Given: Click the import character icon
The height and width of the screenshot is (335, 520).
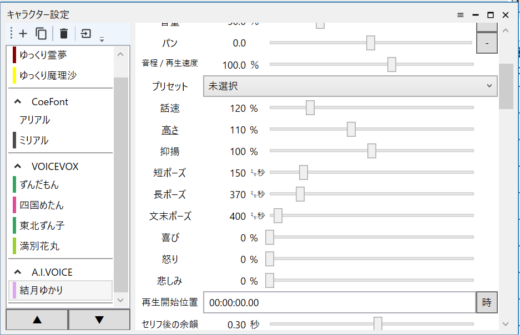Looking at the screenshot, I should click(86, 34).
